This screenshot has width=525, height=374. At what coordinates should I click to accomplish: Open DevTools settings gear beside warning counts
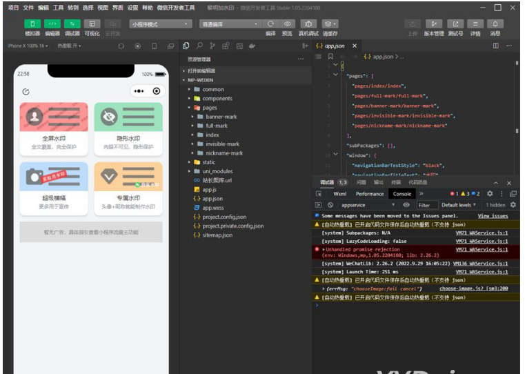490,194
